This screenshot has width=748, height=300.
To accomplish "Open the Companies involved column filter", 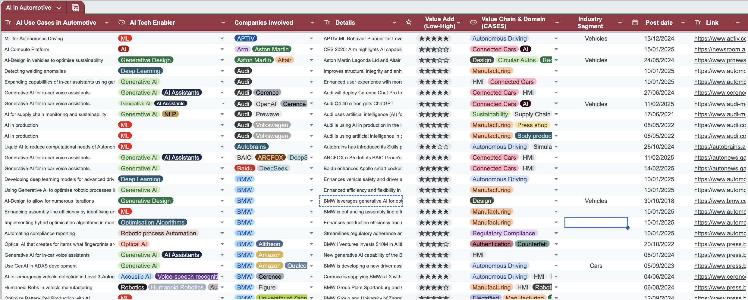I will click(x=312, y=23).
